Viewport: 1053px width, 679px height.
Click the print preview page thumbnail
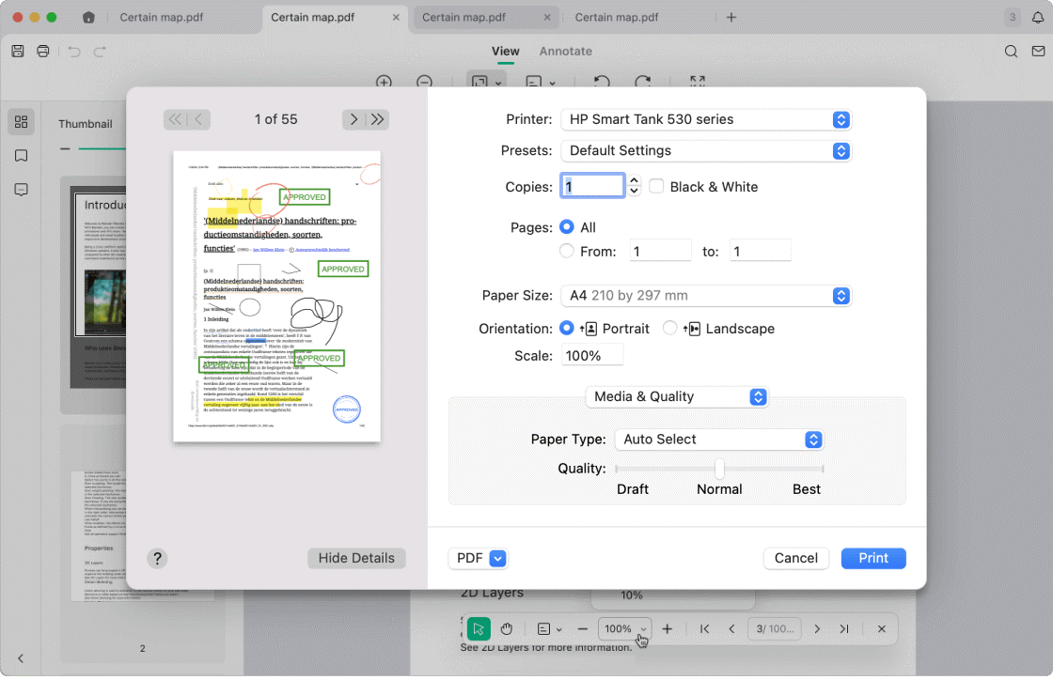point(276,296)
